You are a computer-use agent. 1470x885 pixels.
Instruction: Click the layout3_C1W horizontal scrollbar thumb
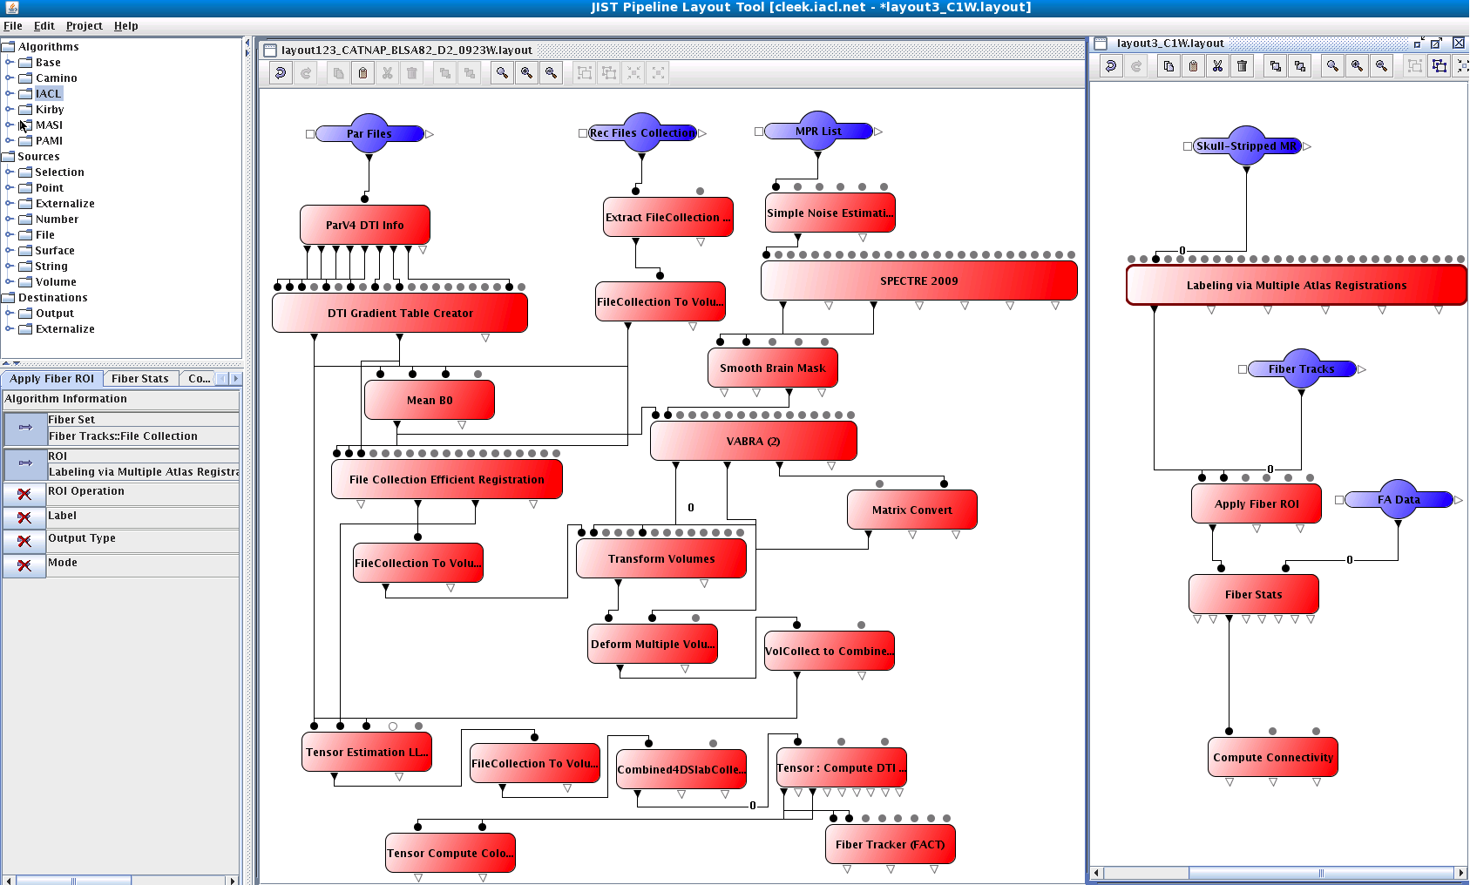(x=1320, y=873)
